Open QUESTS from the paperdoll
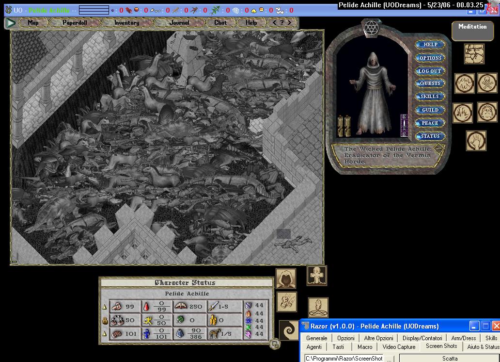This screenshot has height=362, width=500. [x=430, y=83]
